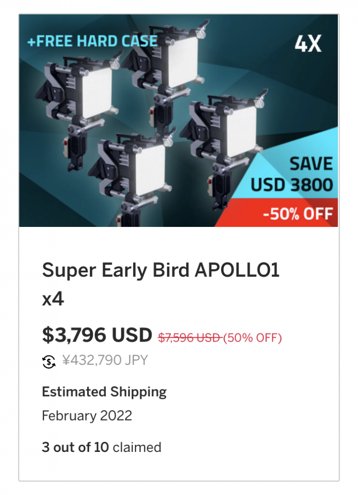
Task: Click the word claimed in the availability line
Action: tap(137, 447)
